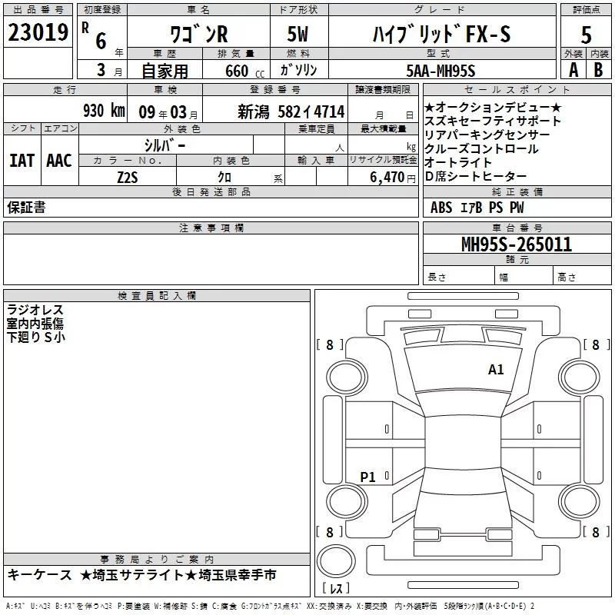Click the 評価点 header label
615x615 pixels.
coord(586,10)
